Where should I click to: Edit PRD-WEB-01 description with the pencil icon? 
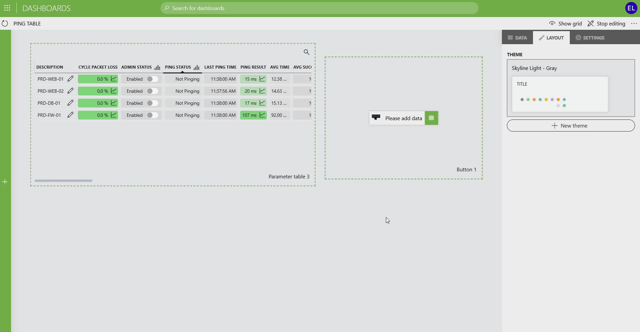(71, 79)
